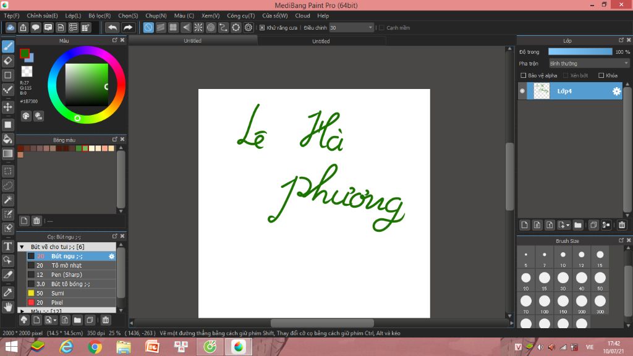Screen dimensions: 633x356
Task: Choose brush size preset 100
Action: click(x=544, y=304)
